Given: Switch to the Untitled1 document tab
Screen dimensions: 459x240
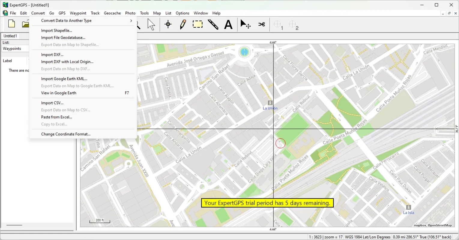Looking at the screenshot, I should tap(11, 36).
